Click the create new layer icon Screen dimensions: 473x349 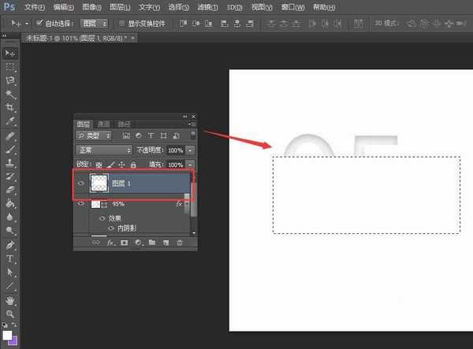[x=166, y=243]
